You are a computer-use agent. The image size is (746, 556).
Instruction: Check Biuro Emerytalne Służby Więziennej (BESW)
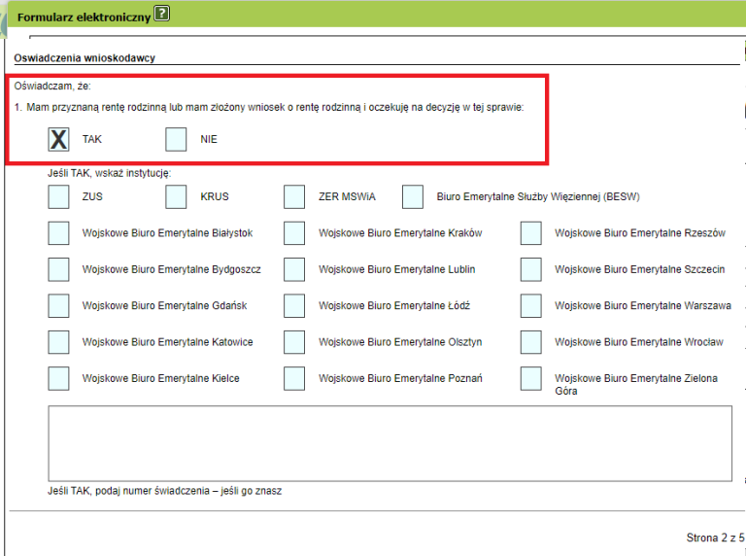413,197
